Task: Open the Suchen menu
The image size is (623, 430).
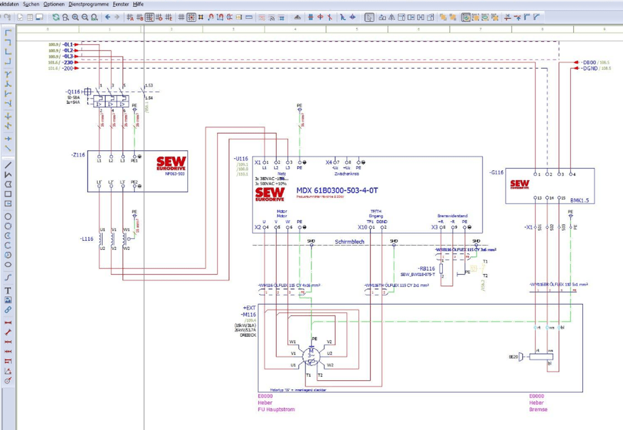Action: point(30,4)
